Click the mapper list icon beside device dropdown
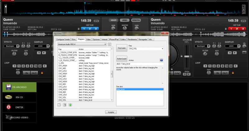The image size is (249, 131). coord(110,44)
